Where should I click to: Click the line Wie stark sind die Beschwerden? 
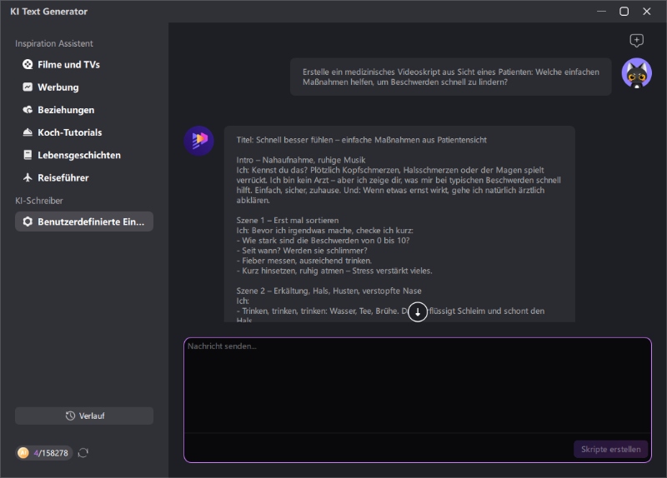(x=323, y=241)
